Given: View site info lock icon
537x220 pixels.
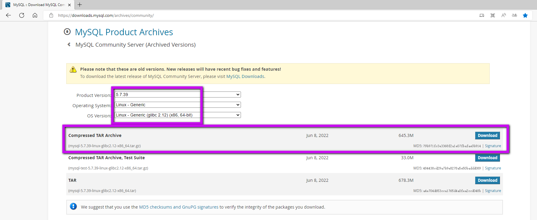Looking at the screenshot, I should 51,15.
